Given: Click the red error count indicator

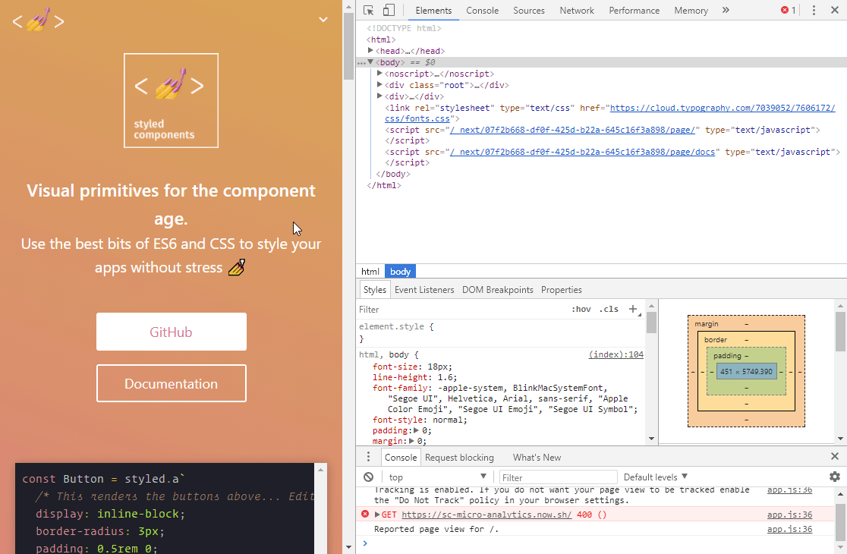Looking at the screenshot, I should [x=788, y=11].
